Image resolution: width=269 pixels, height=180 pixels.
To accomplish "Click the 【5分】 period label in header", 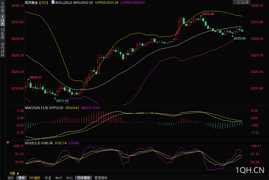I will point(43,3).
